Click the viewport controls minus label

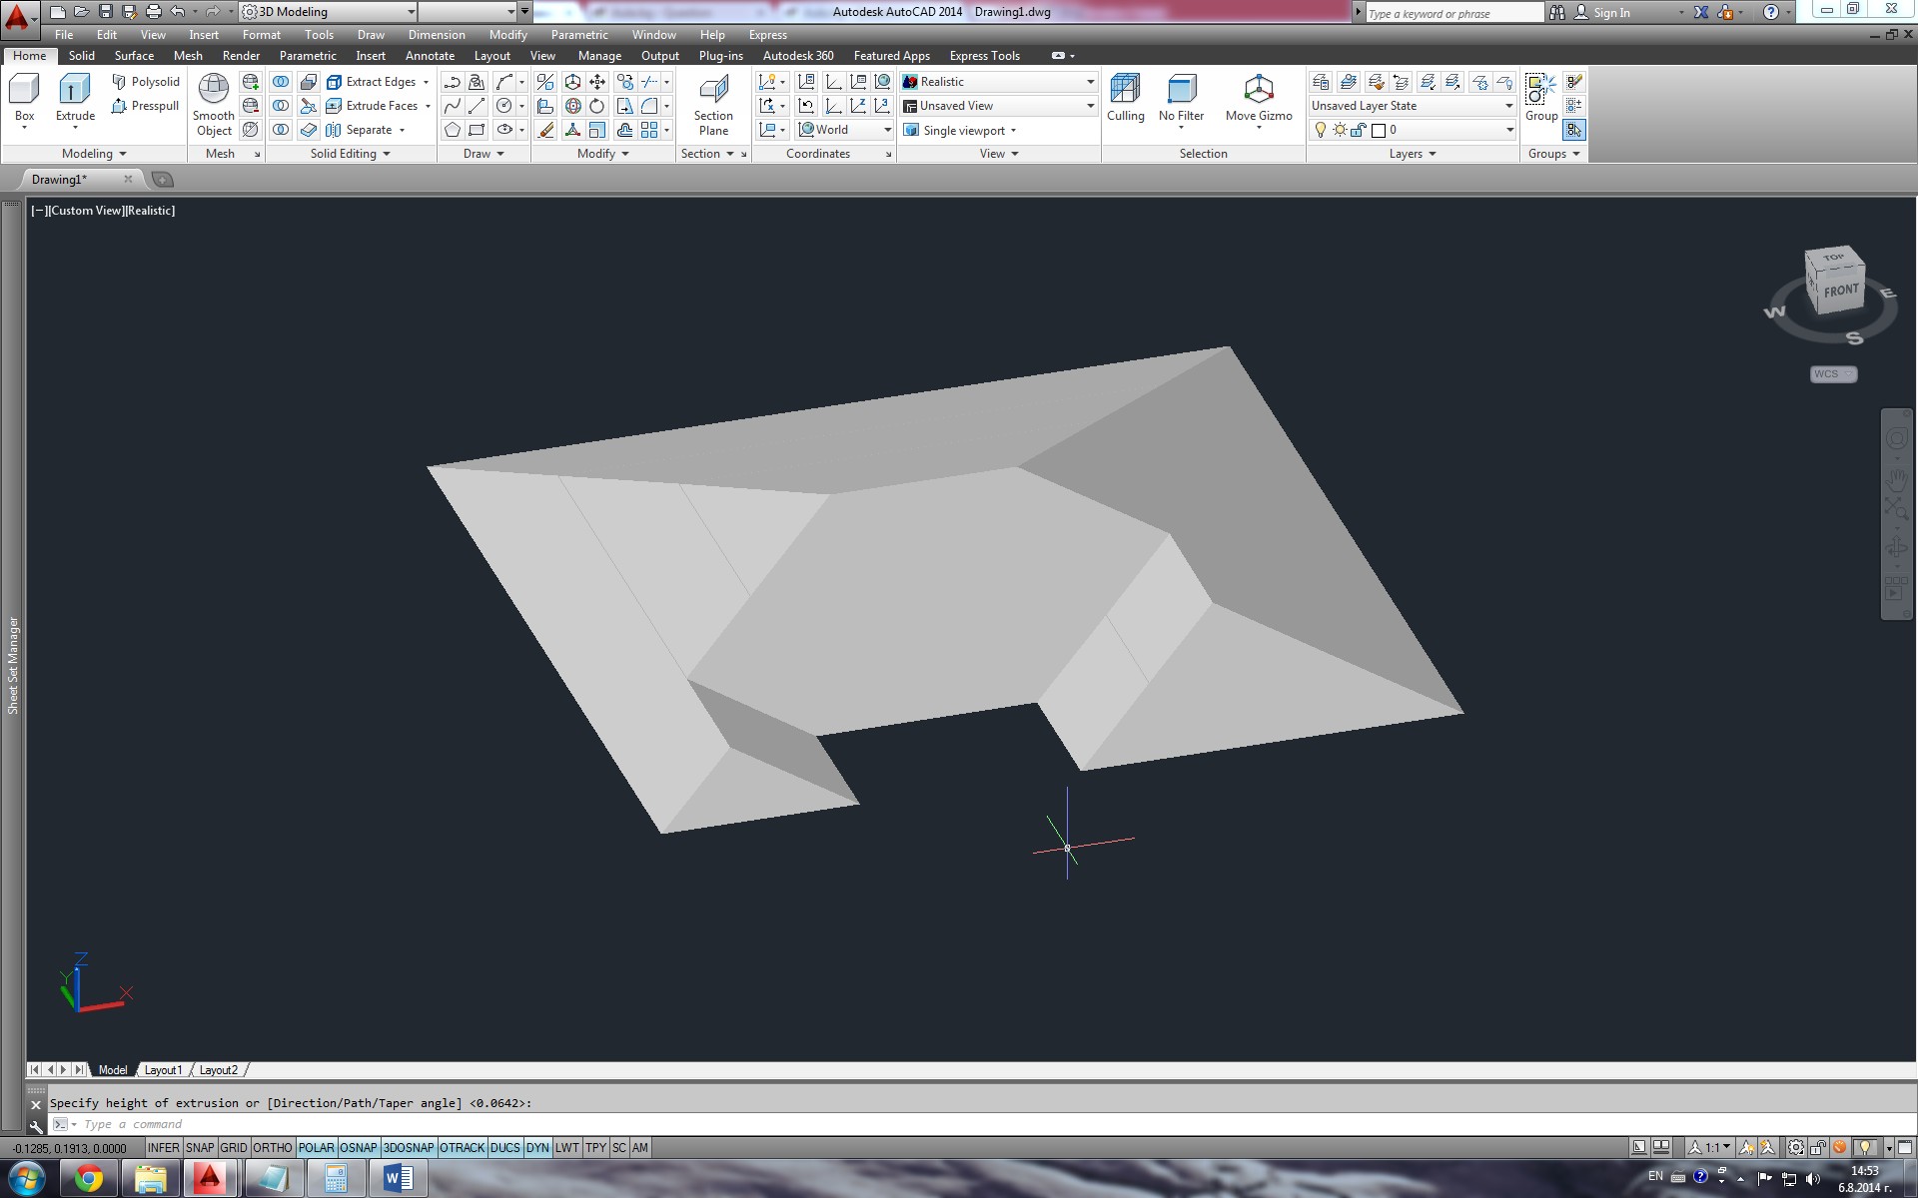tap(38, 211)
